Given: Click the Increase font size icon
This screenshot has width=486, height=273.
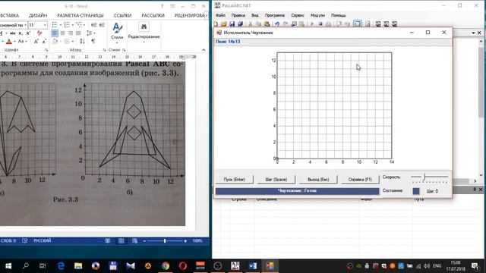Looking at the screenshot, I should (36, 41).
